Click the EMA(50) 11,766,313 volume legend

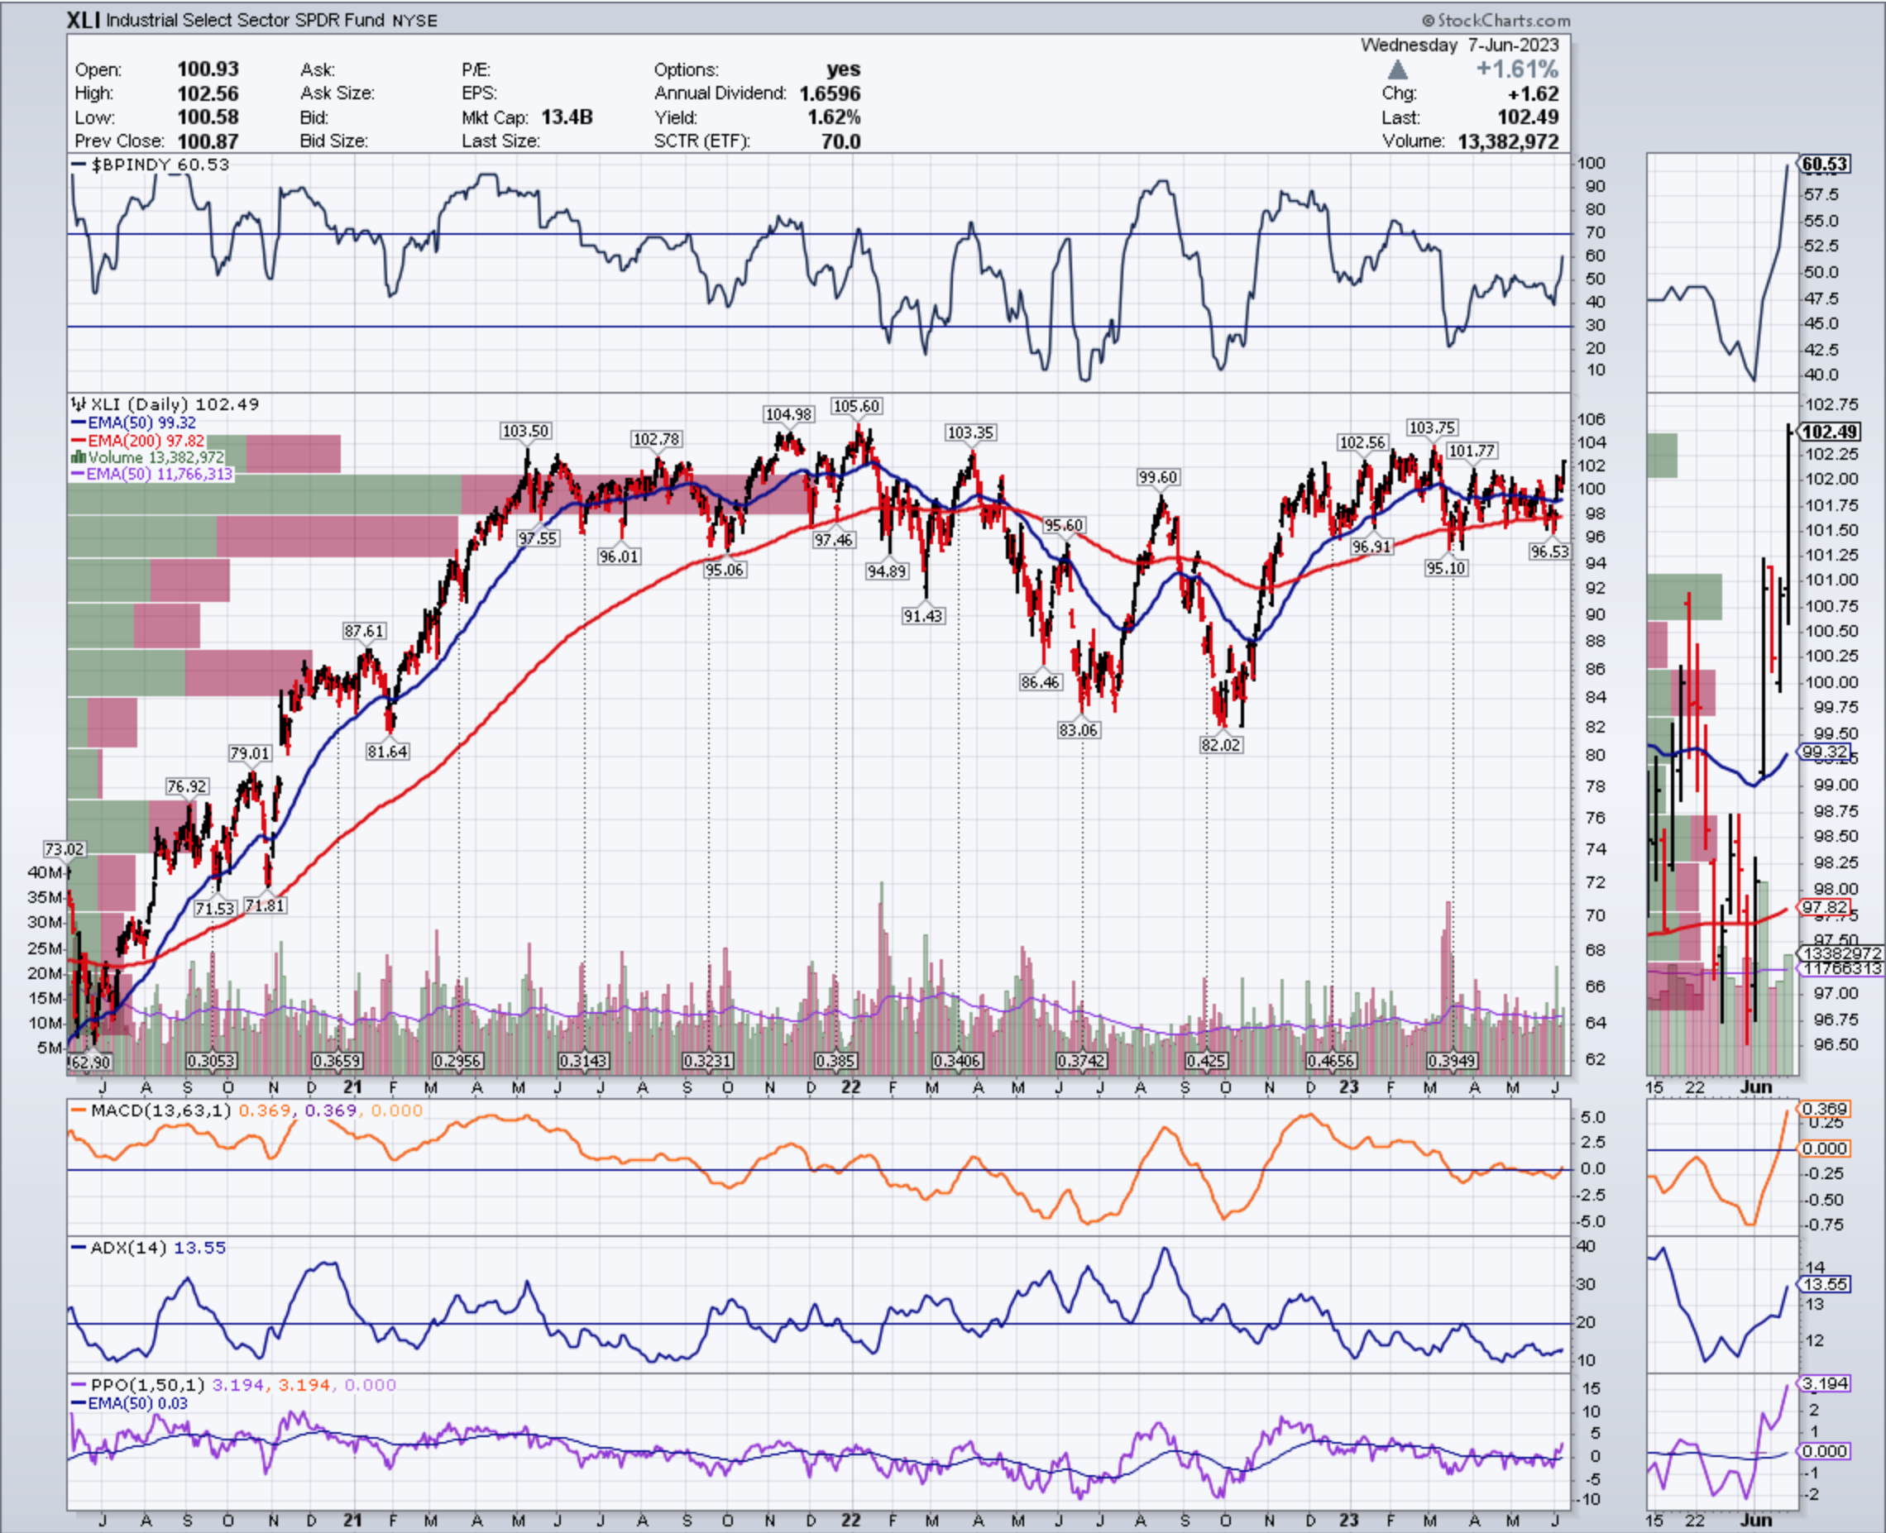[x=152, y=473]
